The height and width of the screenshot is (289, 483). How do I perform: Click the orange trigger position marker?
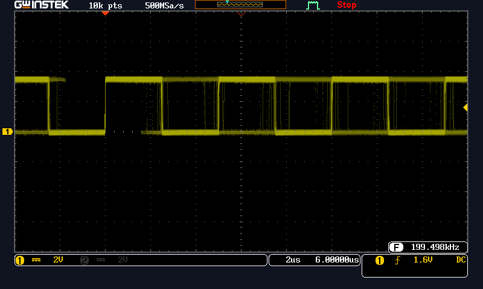coord(105,13)
